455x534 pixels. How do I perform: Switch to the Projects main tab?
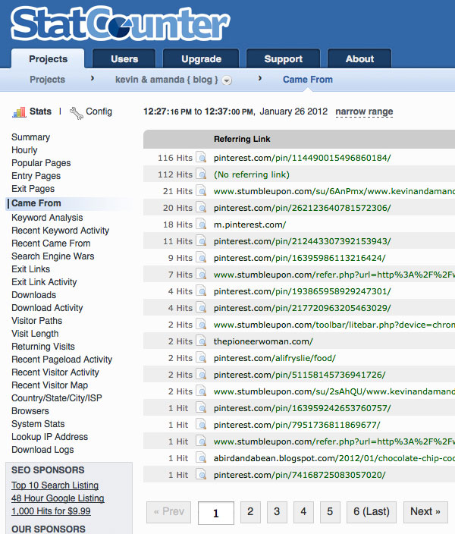pyautogui.click(x=48, y=58)
